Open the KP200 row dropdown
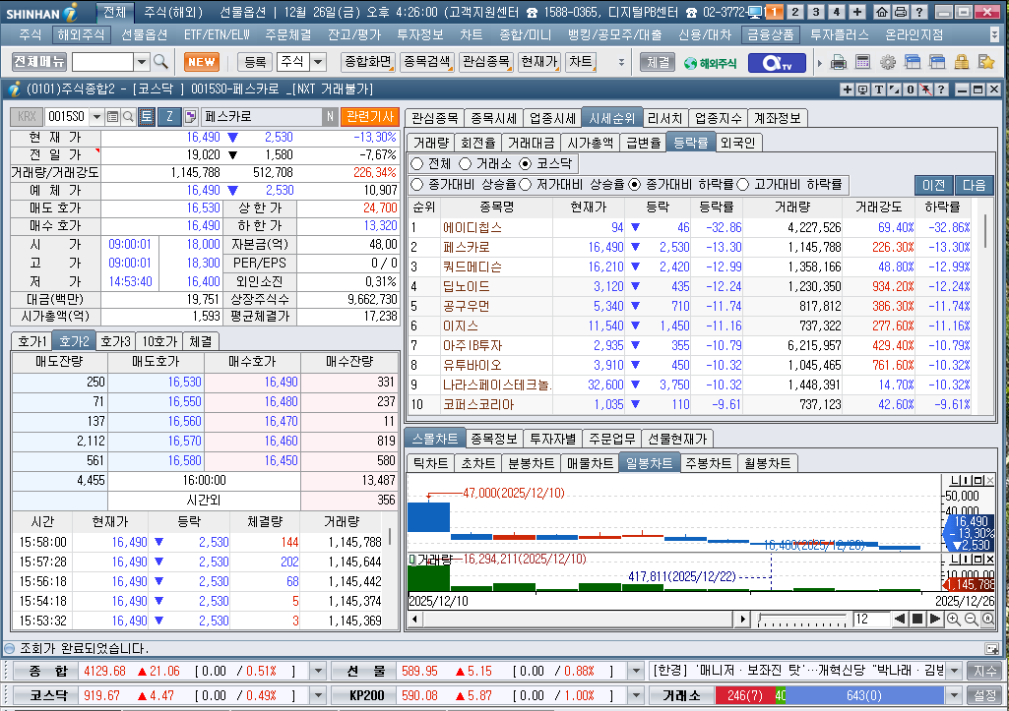This screenshot has height=711, width=1009. click(x=636, y=695)
